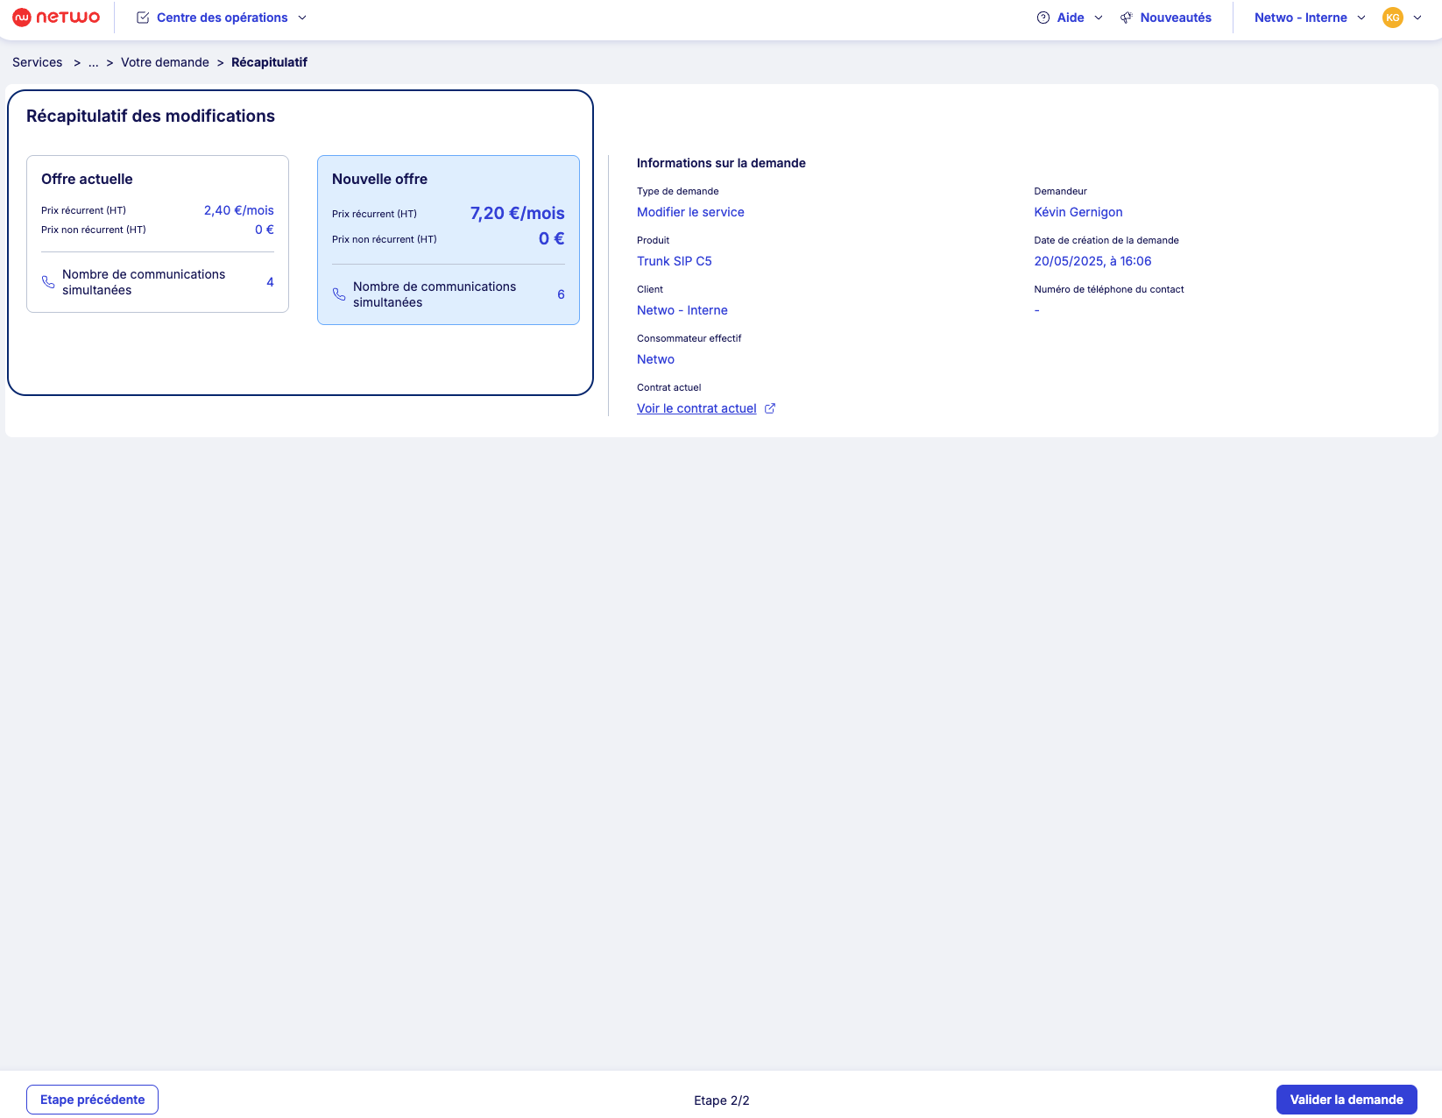Expand the Centre des opérations chevron
The width and height of the screenshot is (1442, 1118).
tap(302, 18)
